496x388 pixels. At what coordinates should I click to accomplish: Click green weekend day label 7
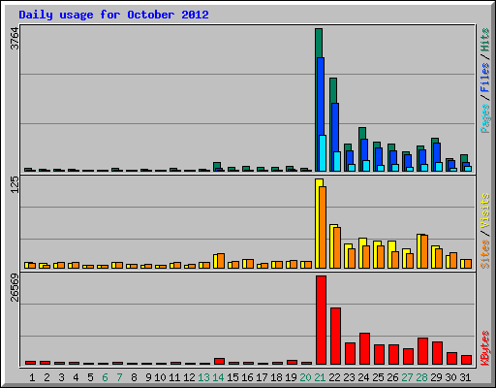119,377
